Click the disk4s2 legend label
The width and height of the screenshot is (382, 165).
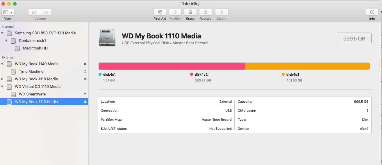201,74
